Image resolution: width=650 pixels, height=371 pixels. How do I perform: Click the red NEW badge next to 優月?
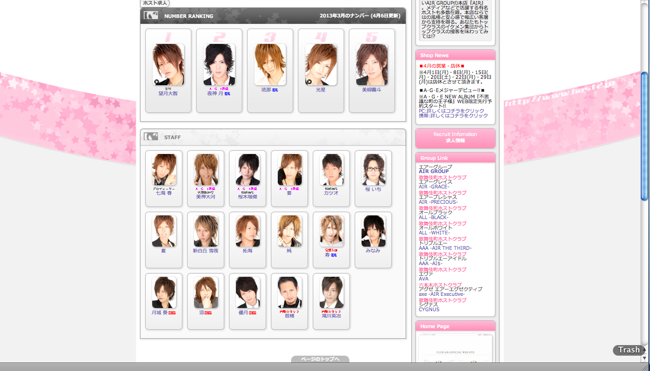pyautogui.click(x=252, y=313)
